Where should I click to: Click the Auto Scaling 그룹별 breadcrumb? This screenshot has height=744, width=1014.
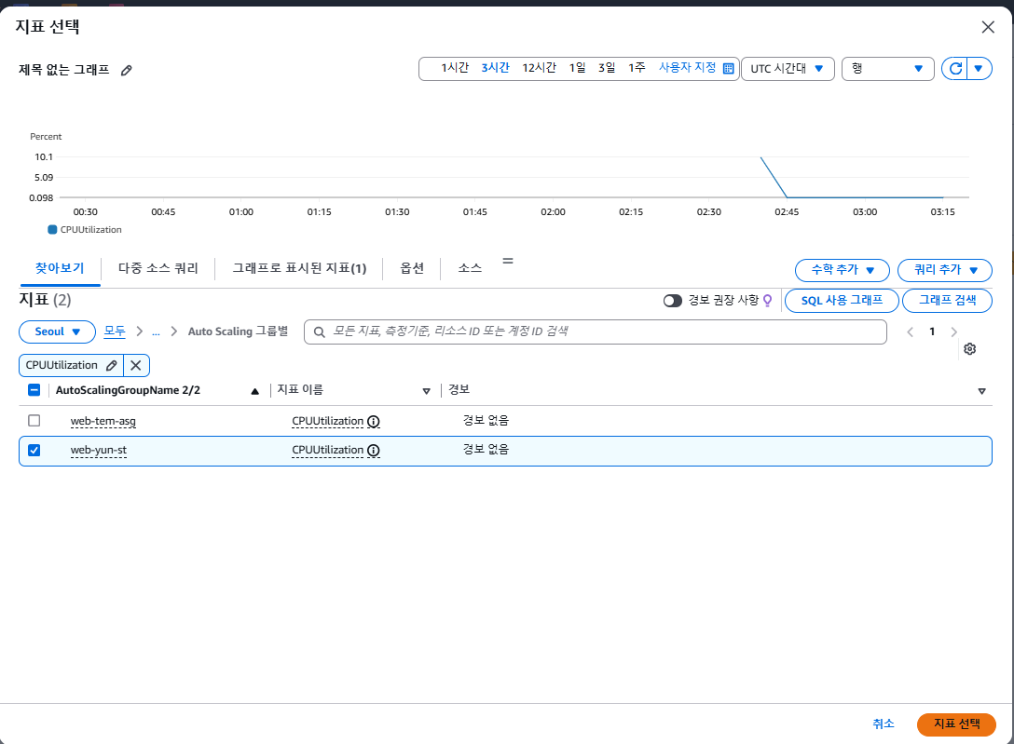tap(238, 331)
